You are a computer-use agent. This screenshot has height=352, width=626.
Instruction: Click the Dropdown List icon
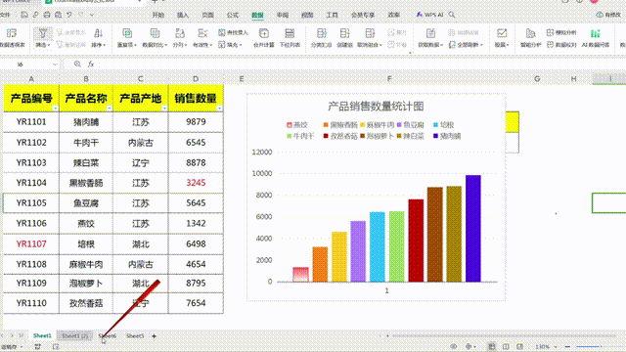click(x=290, y=33)
